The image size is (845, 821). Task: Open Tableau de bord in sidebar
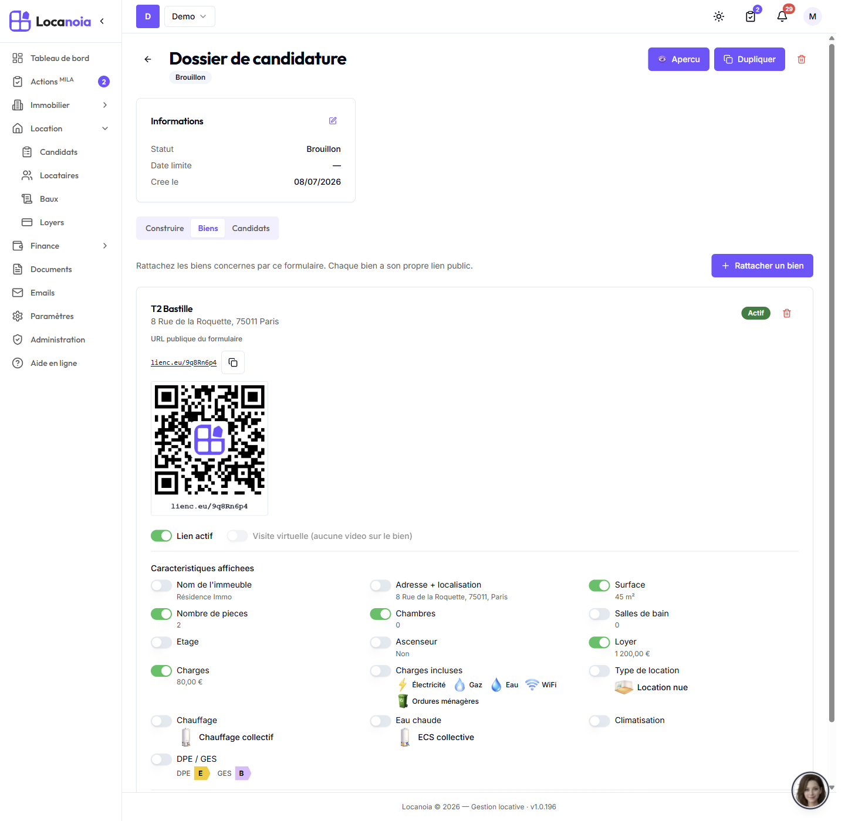61,58
